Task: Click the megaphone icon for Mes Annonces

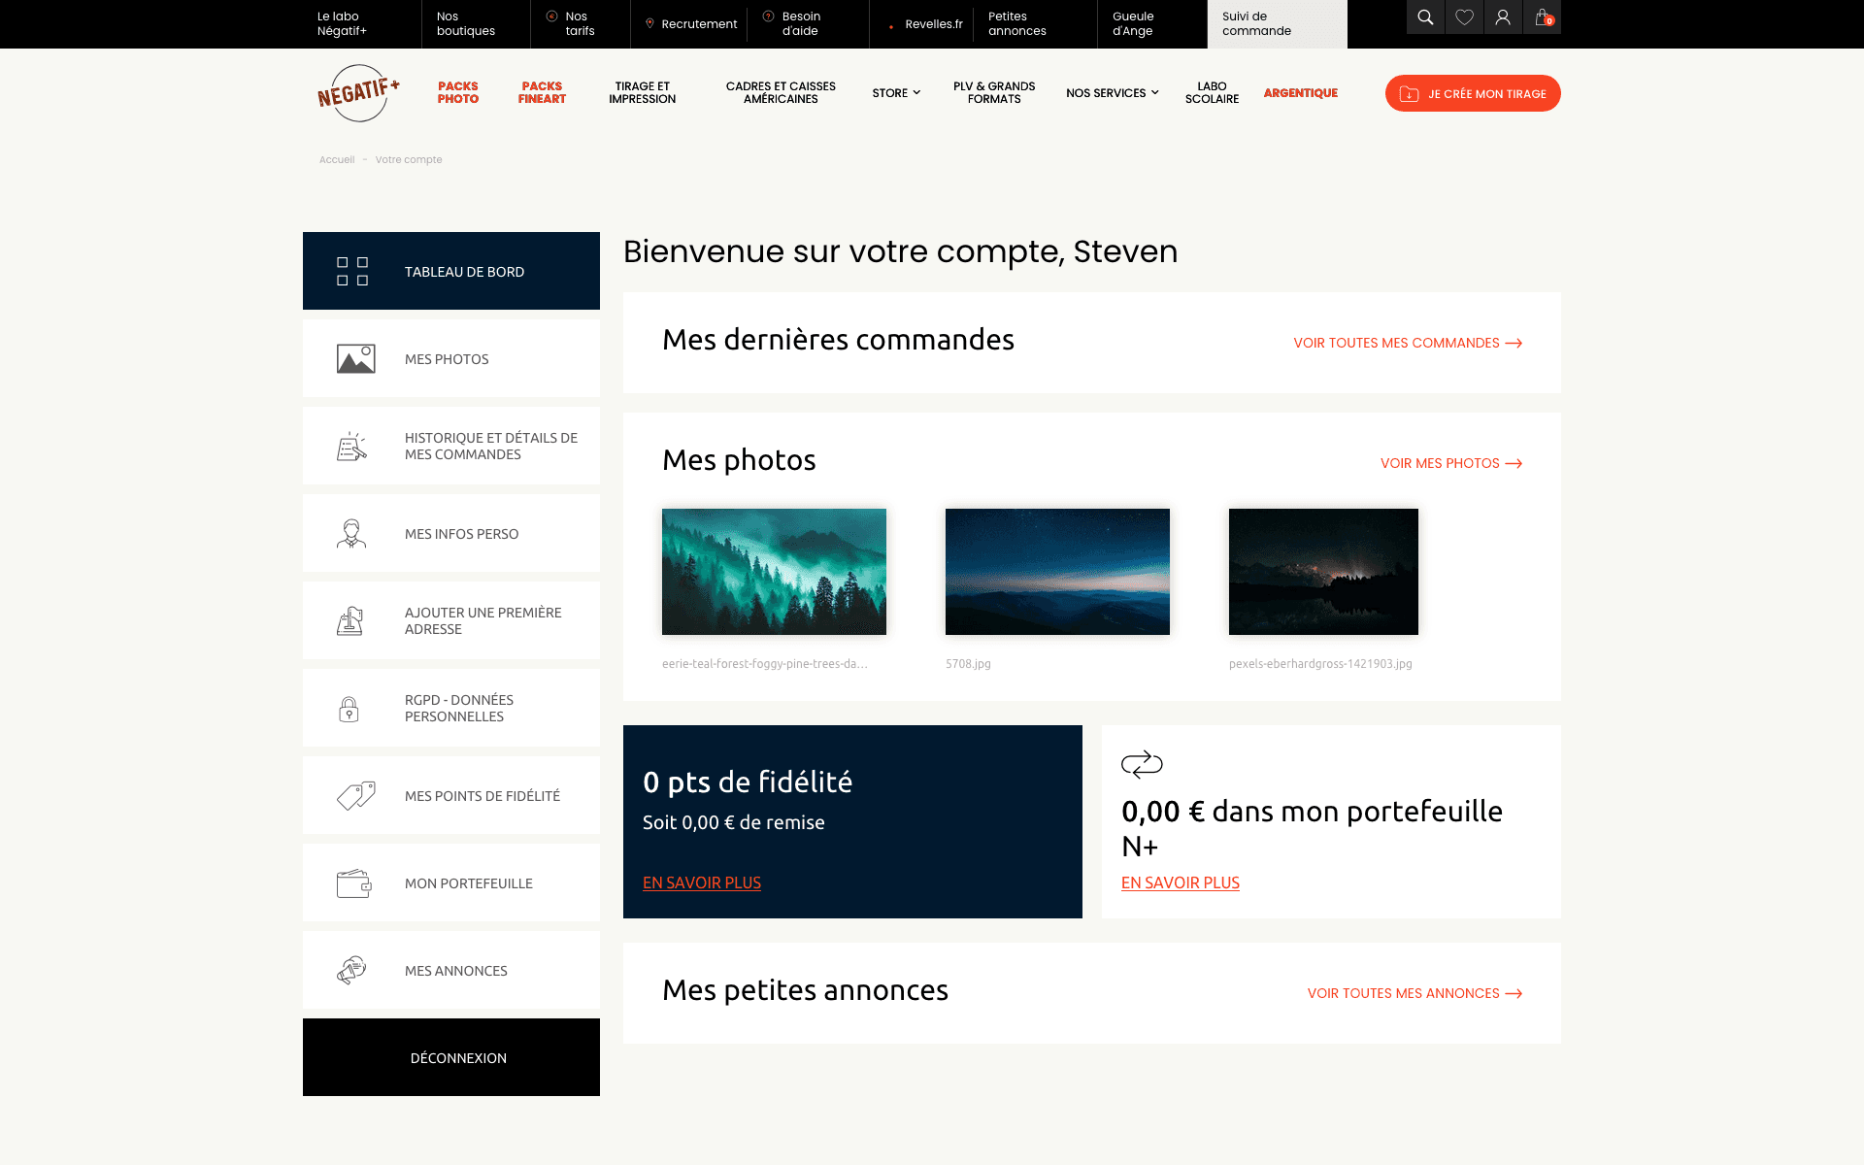Action: pyautogui.click(x=351, y=970)
